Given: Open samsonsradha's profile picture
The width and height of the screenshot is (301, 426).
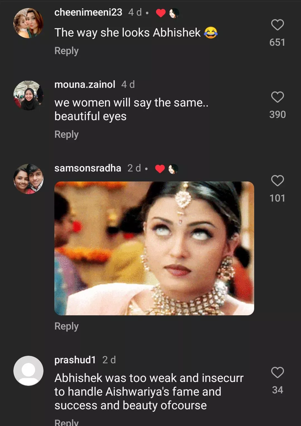Looking at the screenshot, I should [28, 179].
